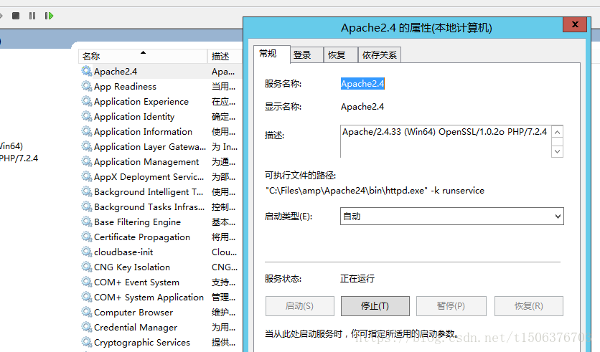600x352 pixels.
Task: Click the httpd.exe executable path text
Action: tap(375, 190)
